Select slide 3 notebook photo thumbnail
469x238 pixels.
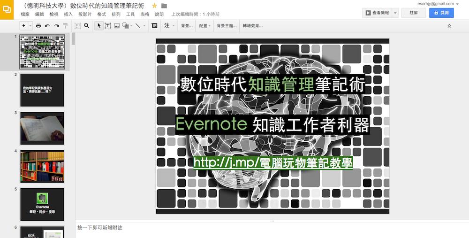click(x=42, y=128)
